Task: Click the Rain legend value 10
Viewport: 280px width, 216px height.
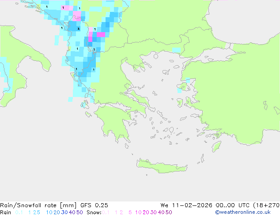Action: point(49,212)
